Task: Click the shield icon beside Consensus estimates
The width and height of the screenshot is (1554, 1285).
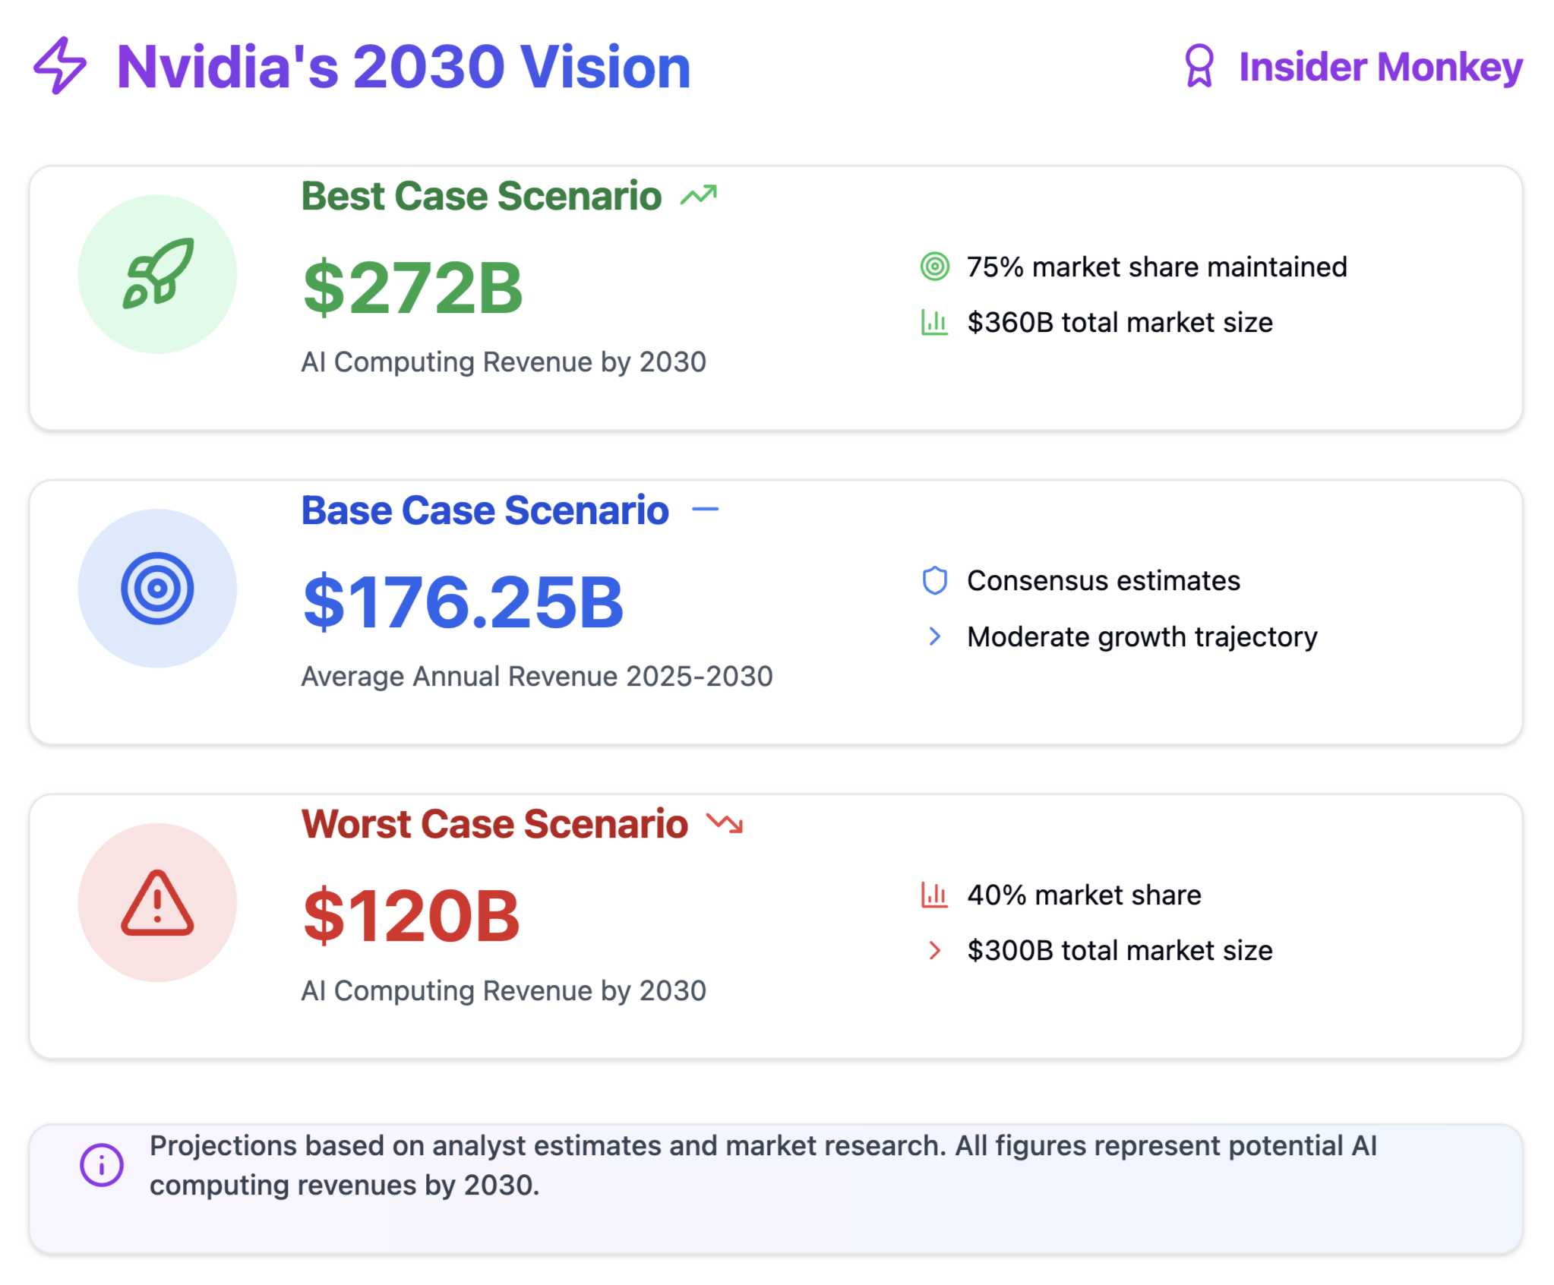Action: (x=934, y=580)
